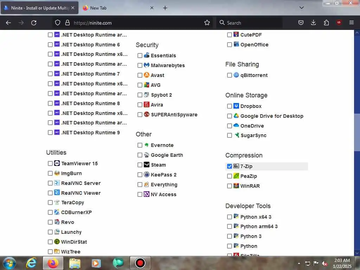This screenshot has width=360, height=270.
Task: Uncheck the 7-Zip checkbox
Action: [229, 166]
